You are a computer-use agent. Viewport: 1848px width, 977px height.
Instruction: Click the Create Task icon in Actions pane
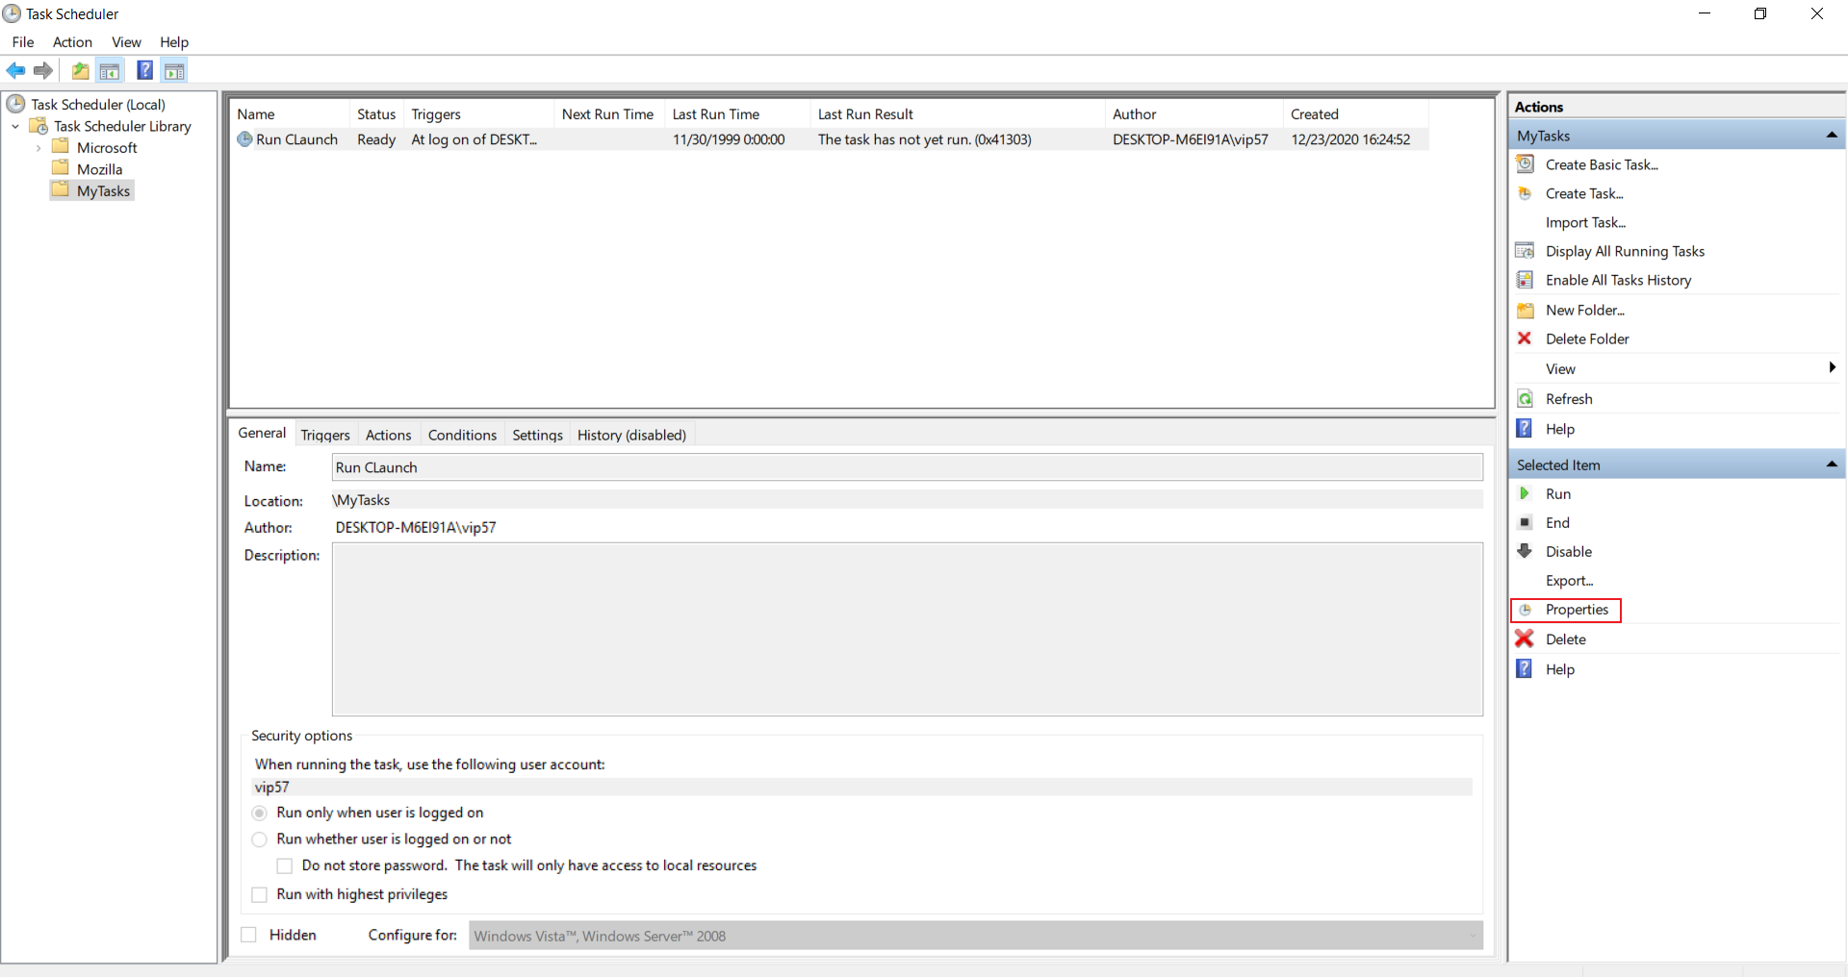click(x=1527, y=193)
